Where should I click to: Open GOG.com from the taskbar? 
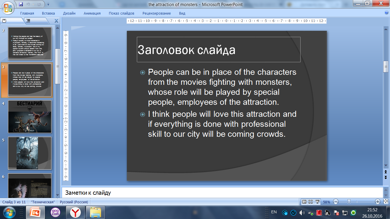click(55, 212)
